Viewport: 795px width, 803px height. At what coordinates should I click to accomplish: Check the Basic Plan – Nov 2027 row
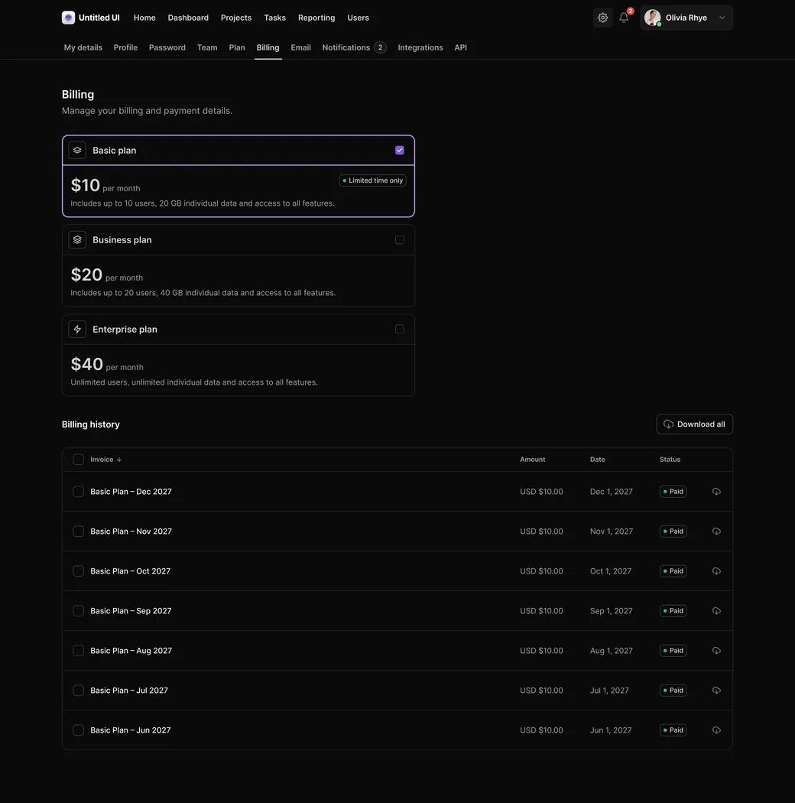coord(78,531)
